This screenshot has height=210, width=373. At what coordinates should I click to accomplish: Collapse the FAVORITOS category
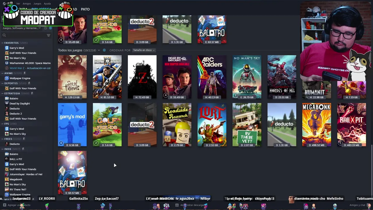pyautogui.click(x=3, y=43)
